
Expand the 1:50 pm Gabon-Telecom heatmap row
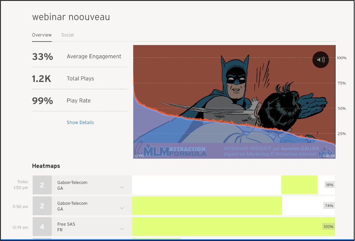tap(122, 187)
